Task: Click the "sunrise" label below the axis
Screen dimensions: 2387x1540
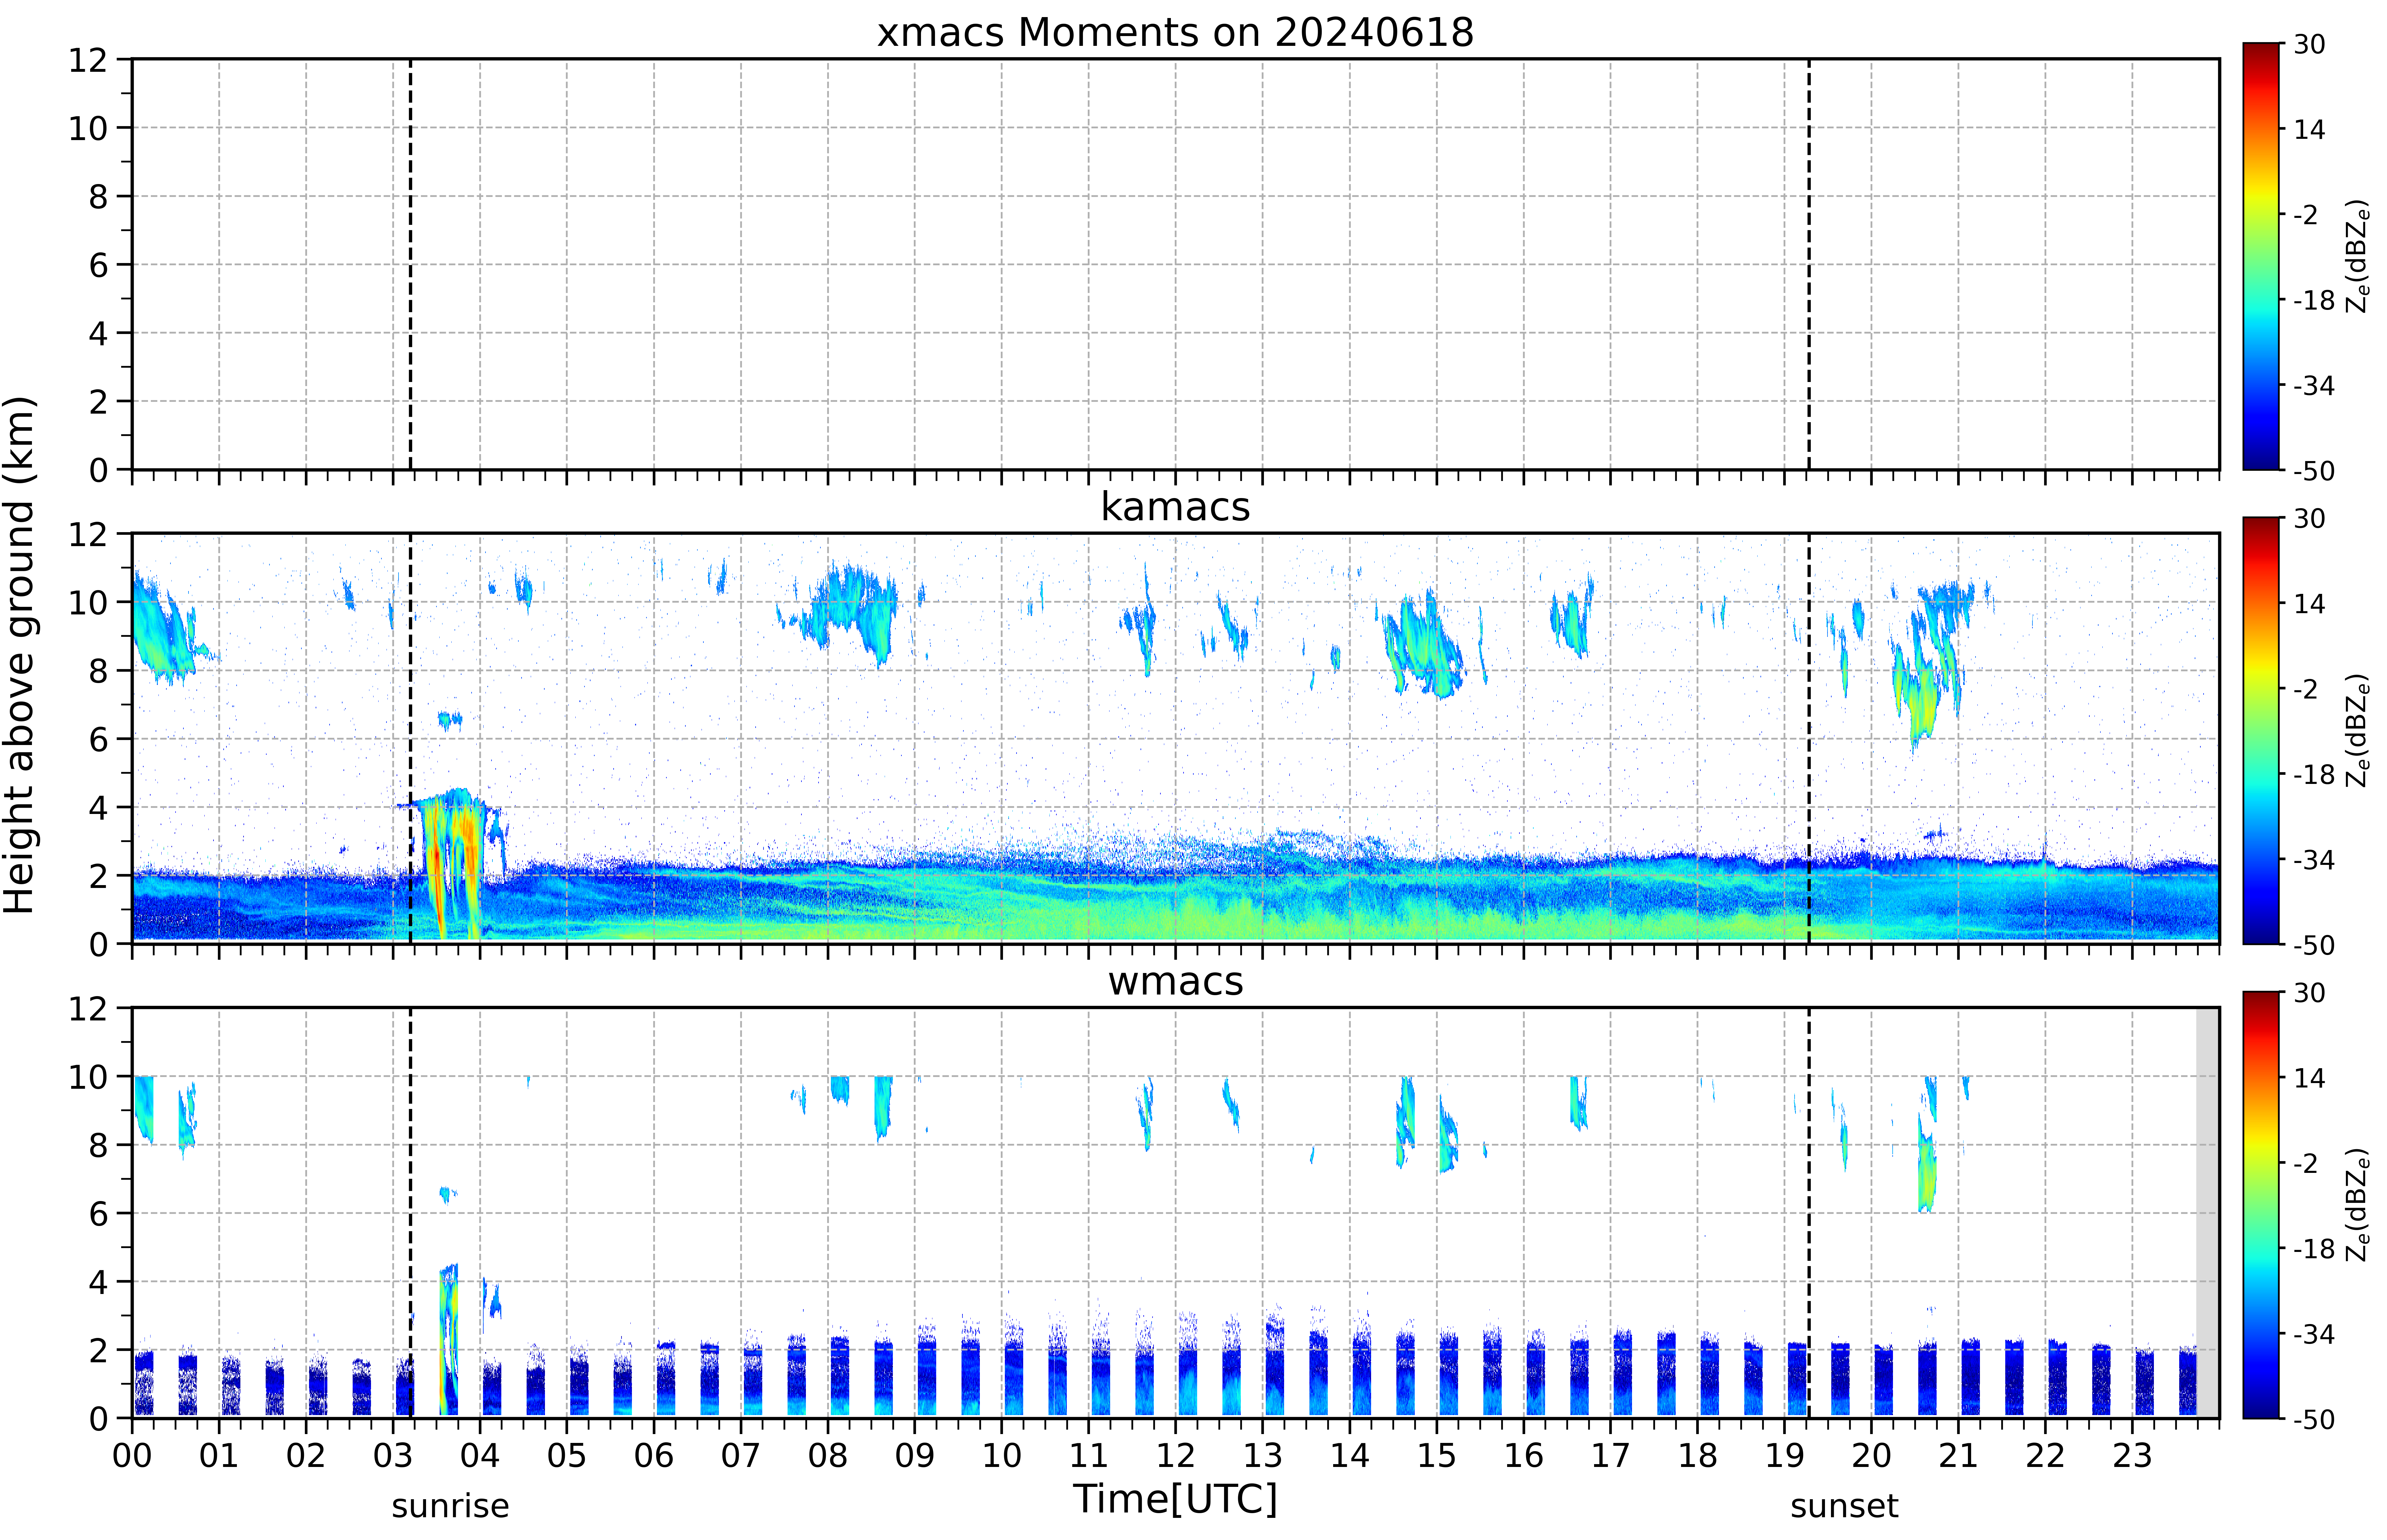Action: (x=450, y=1506)
